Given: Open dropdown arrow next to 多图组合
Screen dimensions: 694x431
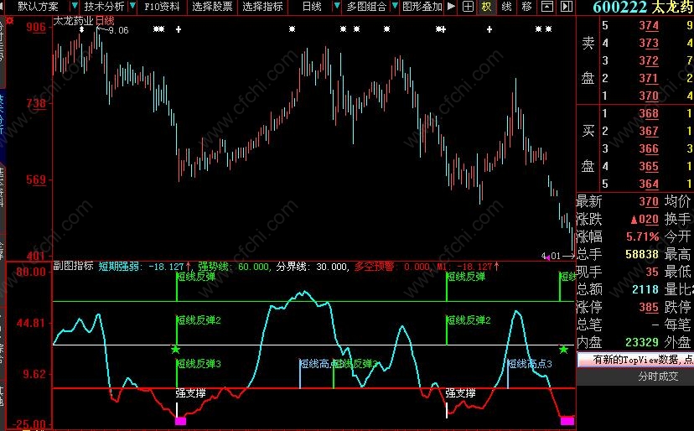Looking at the screenshot, I should pos(395,6).
